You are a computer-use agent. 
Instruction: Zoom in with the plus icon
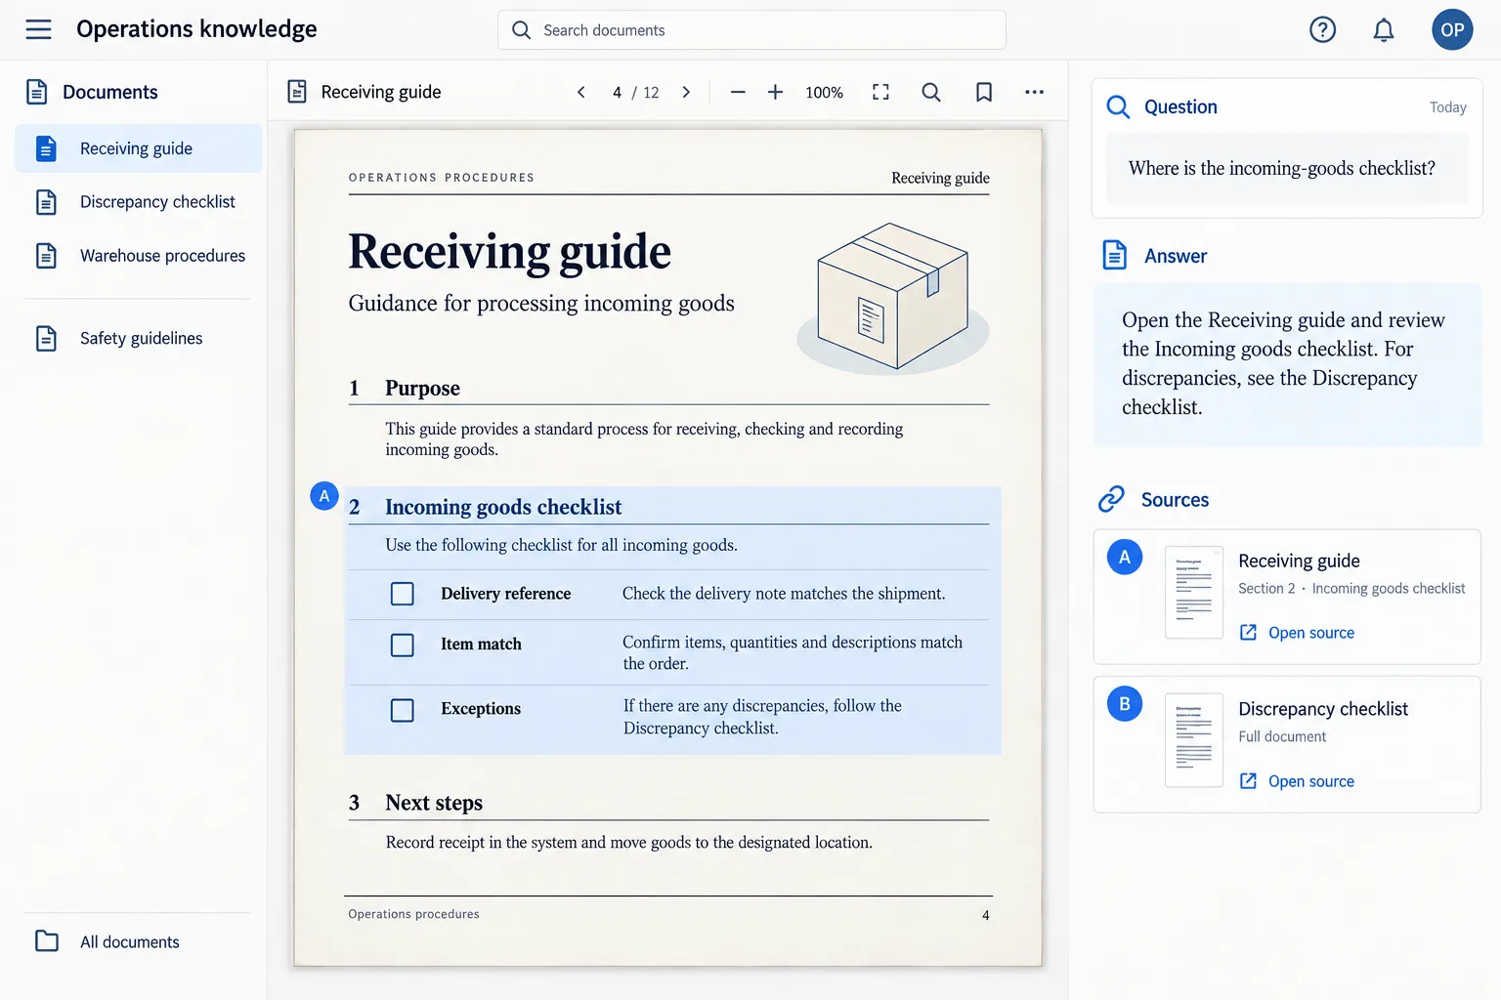pos(775,92)
